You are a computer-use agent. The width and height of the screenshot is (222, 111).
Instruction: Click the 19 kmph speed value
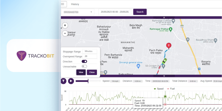tap(115, 81)
